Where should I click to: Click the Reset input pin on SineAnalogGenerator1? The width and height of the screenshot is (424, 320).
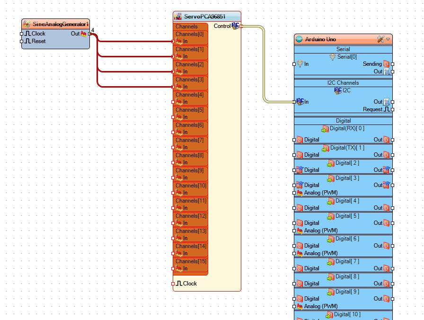click(22, 41)
